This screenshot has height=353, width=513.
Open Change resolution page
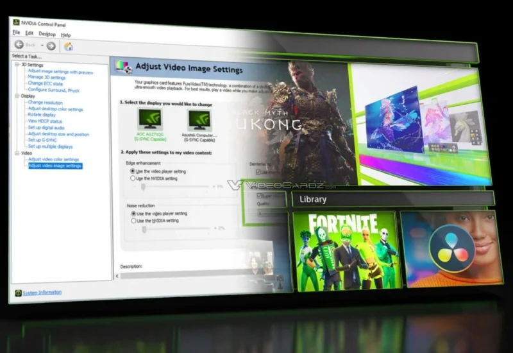(x=45, y=103)
